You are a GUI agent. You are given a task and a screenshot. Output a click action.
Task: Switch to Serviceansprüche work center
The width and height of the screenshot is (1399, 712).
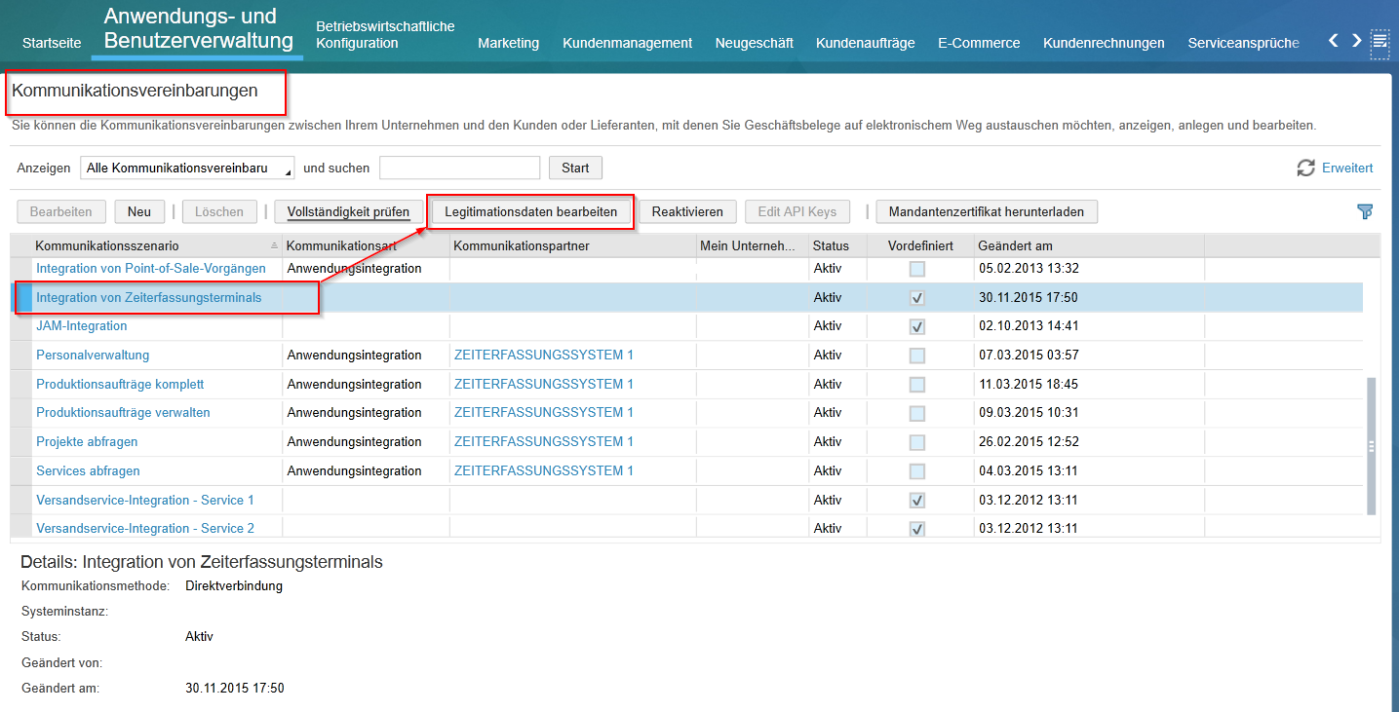click(1243, 43)
